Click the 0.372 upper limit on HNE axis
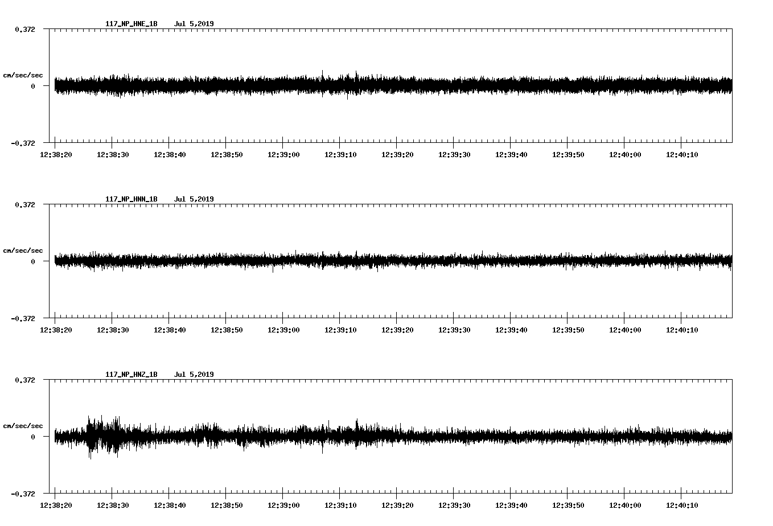Image resolution: width=773 pixels, height=526 pixels. pos(25,30)
